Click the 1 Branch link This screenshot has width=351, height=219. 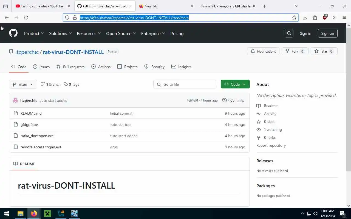click(x=51, y=84)
